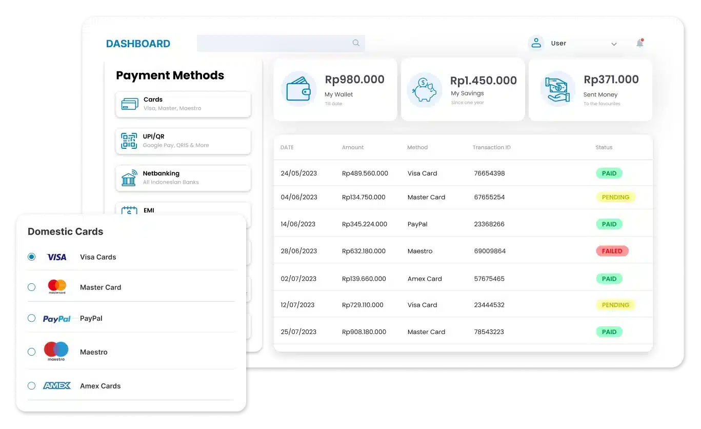
Task: Sort by the Amount column header
Action: [x=353, y=147]
